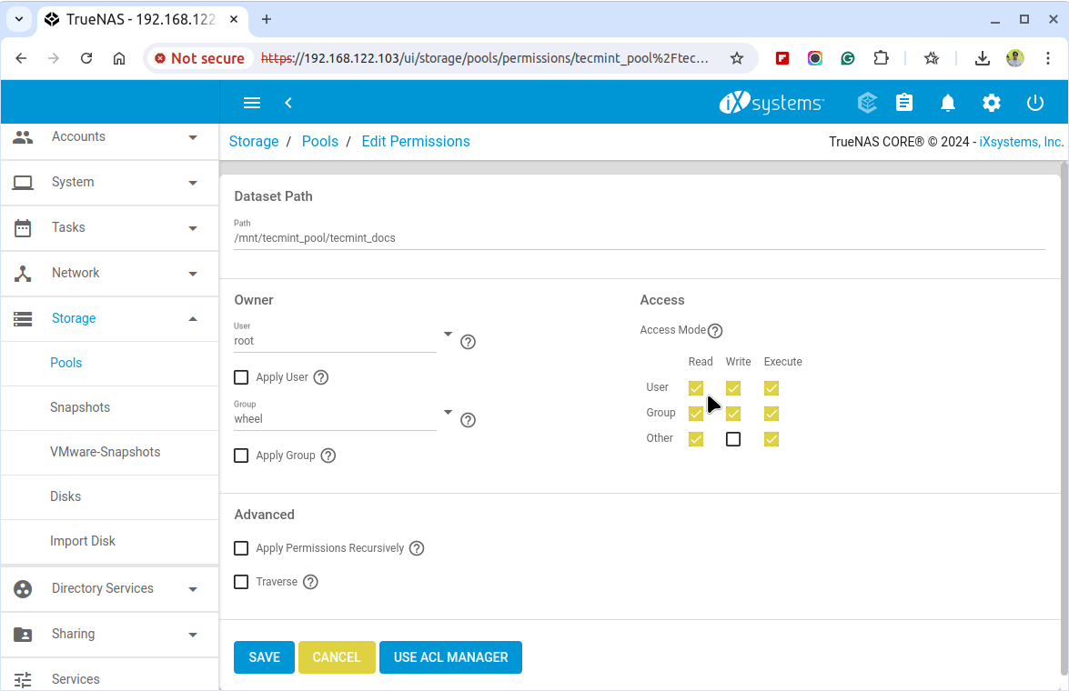Uncheck Group Write permission
Image resolution: width=1069 pixels, height=691 pixels.
pos(733,414)
